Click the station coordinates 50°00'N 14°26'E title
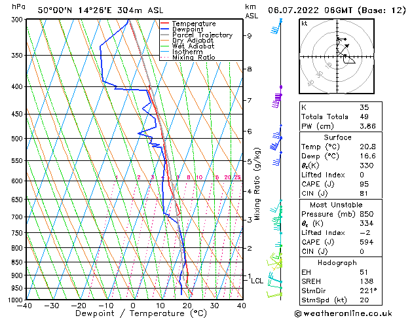The image size is (412, 318). point(75,10)
